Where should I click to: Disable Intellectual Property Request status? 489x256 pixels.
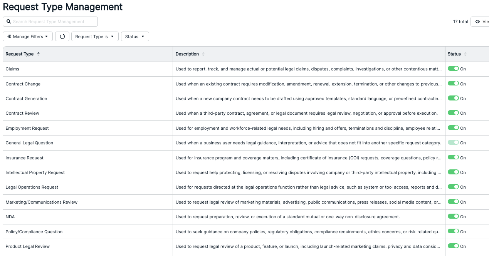[453, 172]
